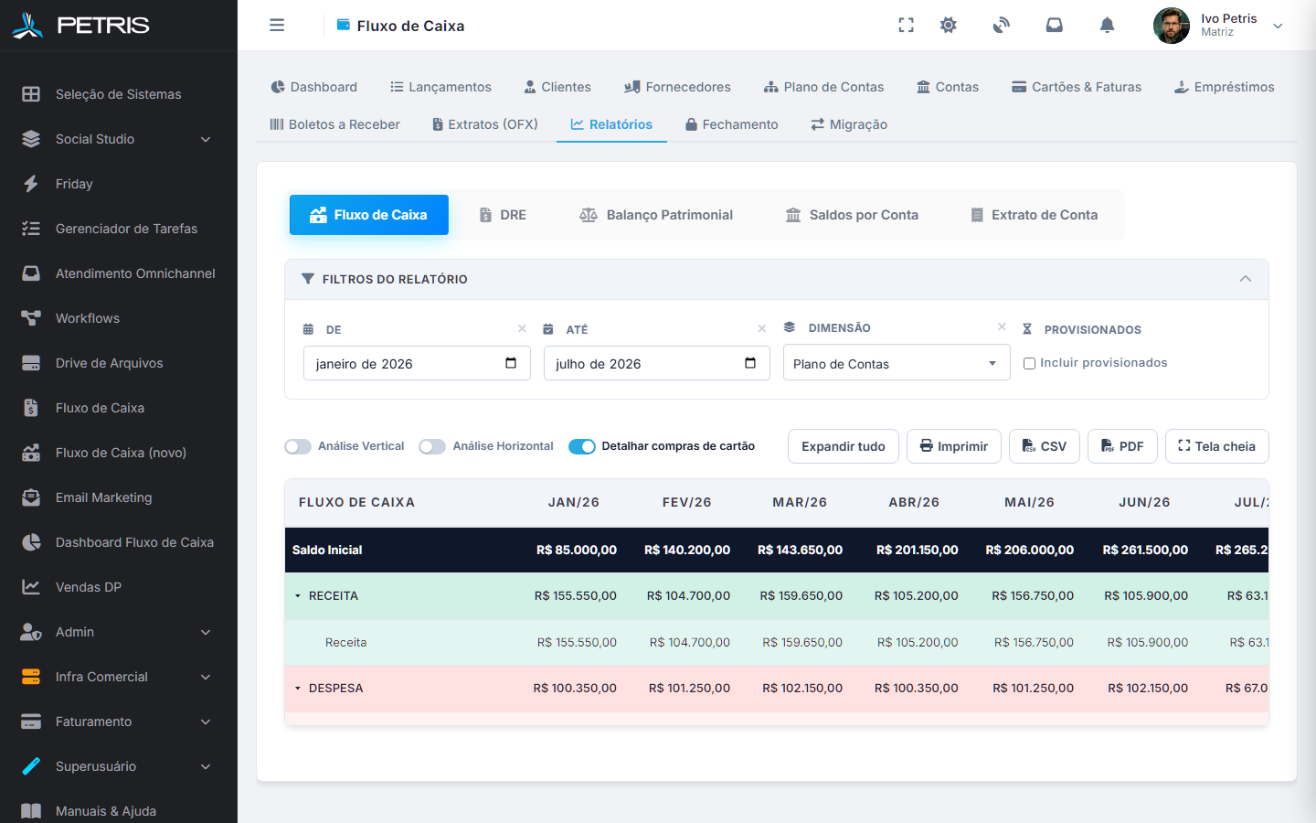Click the Expandir tudo button
Image resolution: width=1316 pixels, height=823 pixels.
pyautogui.click(x=844, y=446)
